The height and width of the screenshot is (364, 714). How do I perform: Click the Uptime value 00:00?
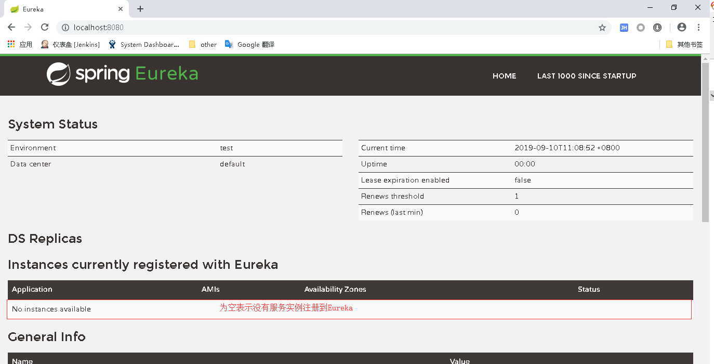point(525,164)
